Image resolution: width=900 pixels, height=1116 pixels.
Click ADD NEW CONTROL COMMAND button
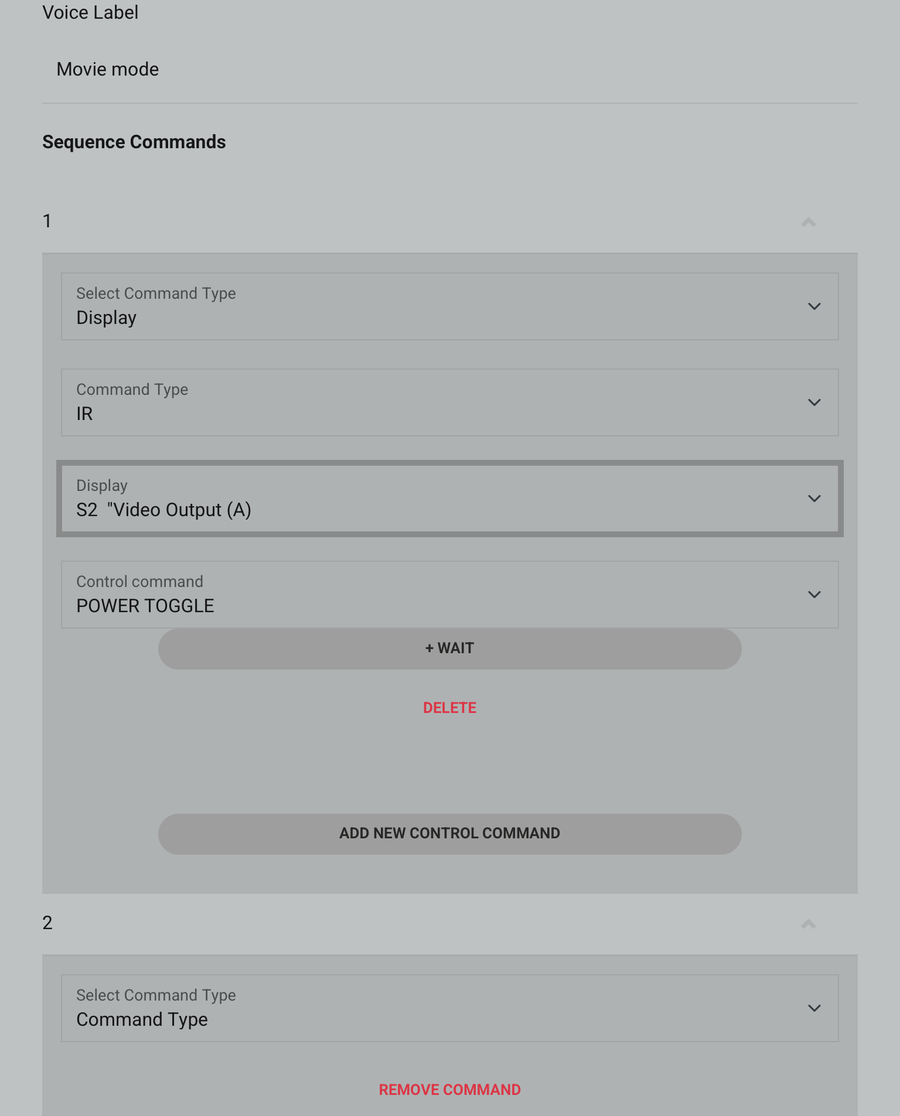point(450,834)
